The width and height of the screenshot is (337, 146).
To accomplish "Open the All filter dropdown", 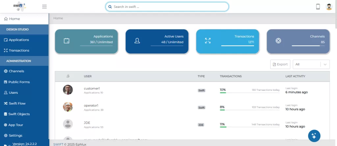I will [x=307, y=64].
